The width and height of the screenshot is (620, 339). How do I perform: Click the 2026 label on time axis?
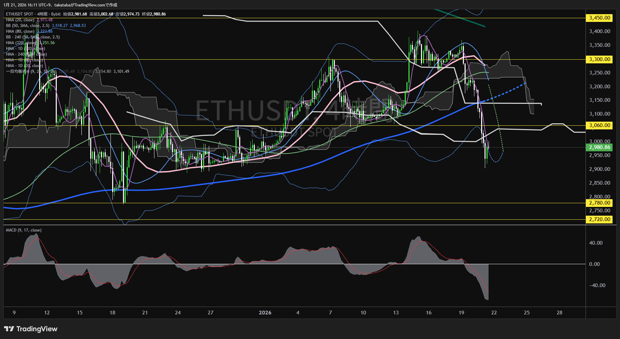[265, 313]
